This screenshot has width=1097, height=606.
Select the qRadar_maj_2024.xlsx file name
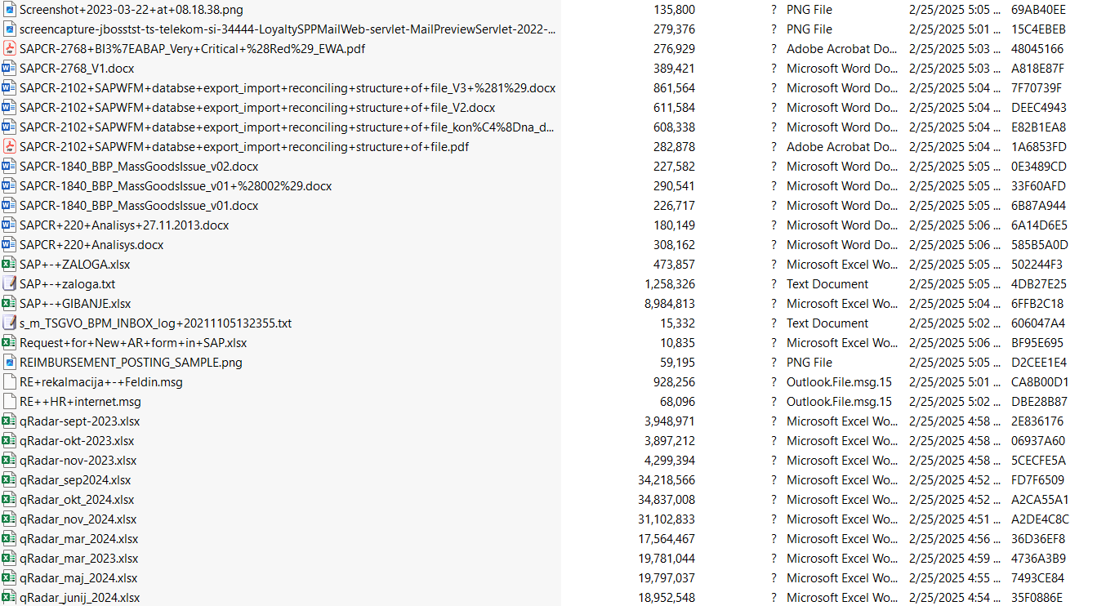pos(78,578)
